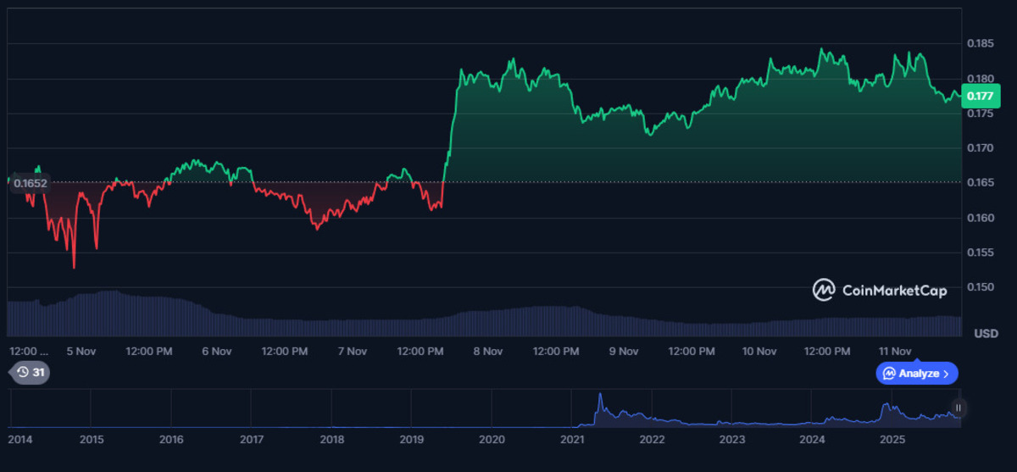
Task: Click the chart icon inside the Analyze button
Action: (889, 373)
